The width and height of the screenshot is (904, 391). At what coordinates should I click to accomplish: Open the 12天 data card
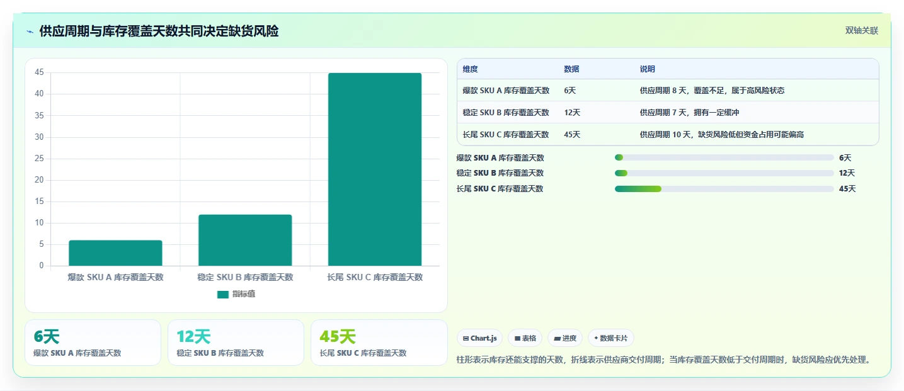[x=236, y=343]
